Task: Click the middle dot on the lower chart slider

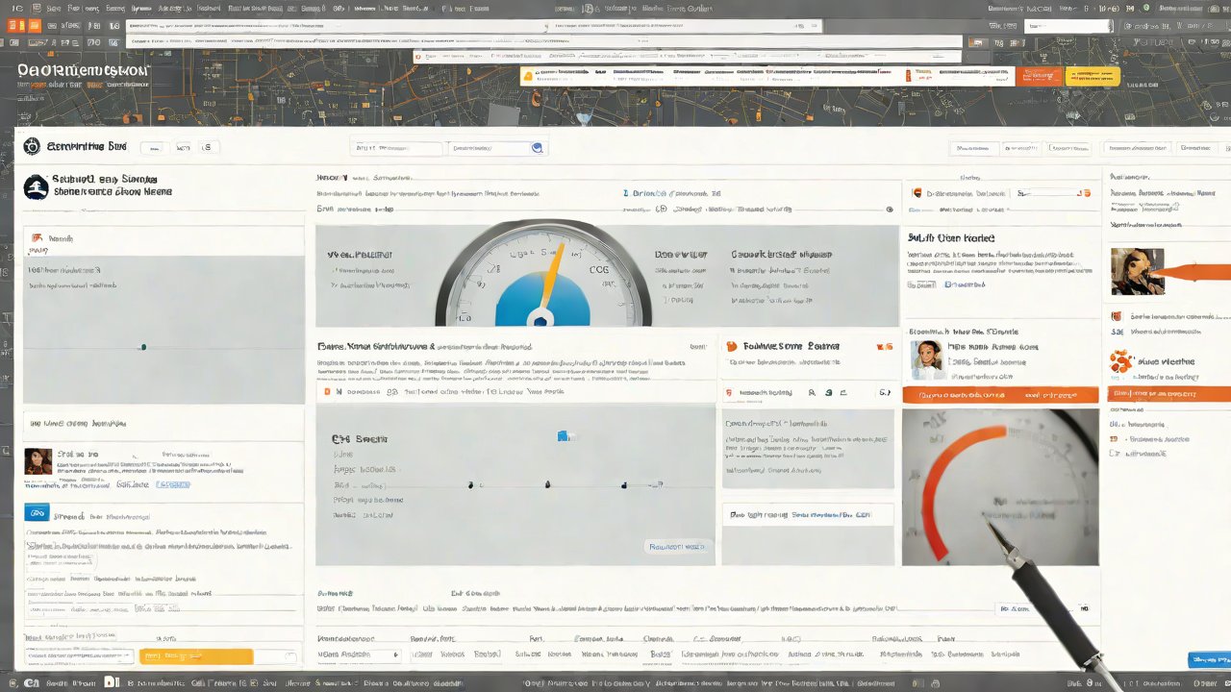Action: pos(547,484)
